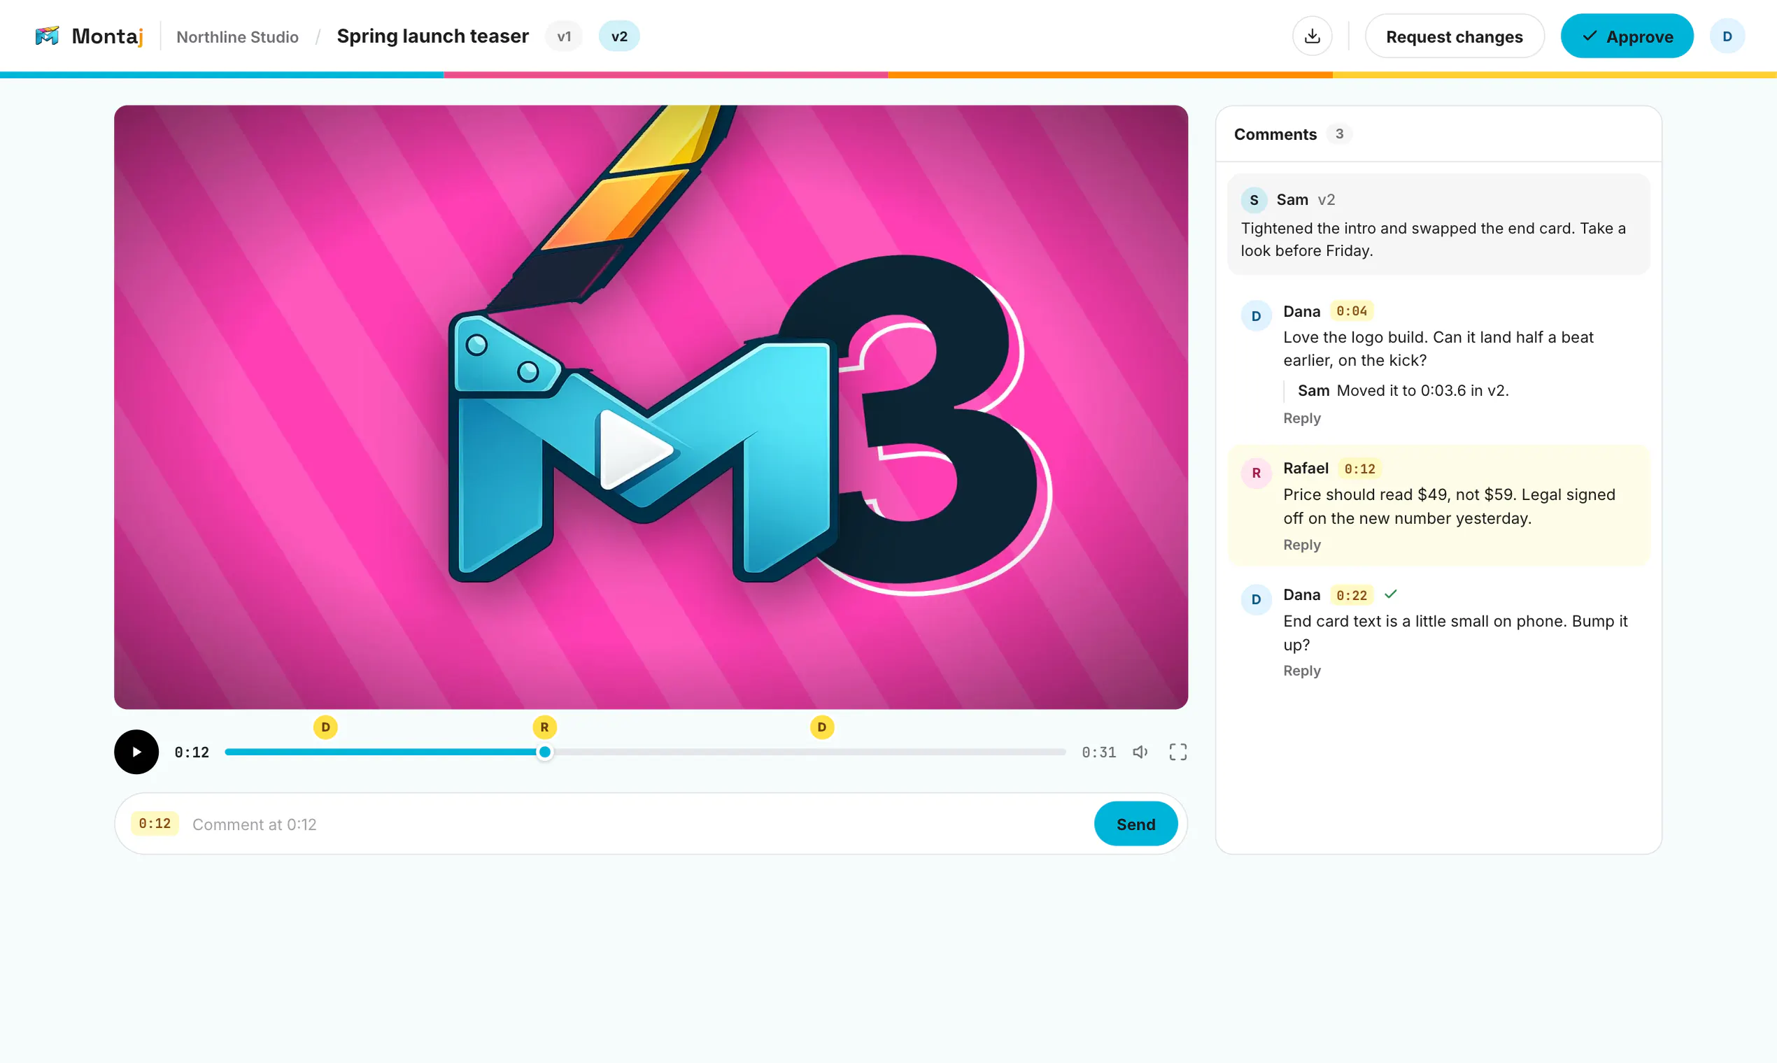Click the Montaj logo icon
Screen dimensions: 1777x1063
pos(48,36)
